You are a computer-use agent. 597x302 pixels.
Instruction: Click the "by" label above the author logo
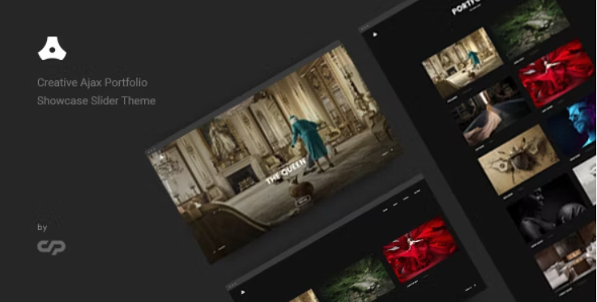42,228
